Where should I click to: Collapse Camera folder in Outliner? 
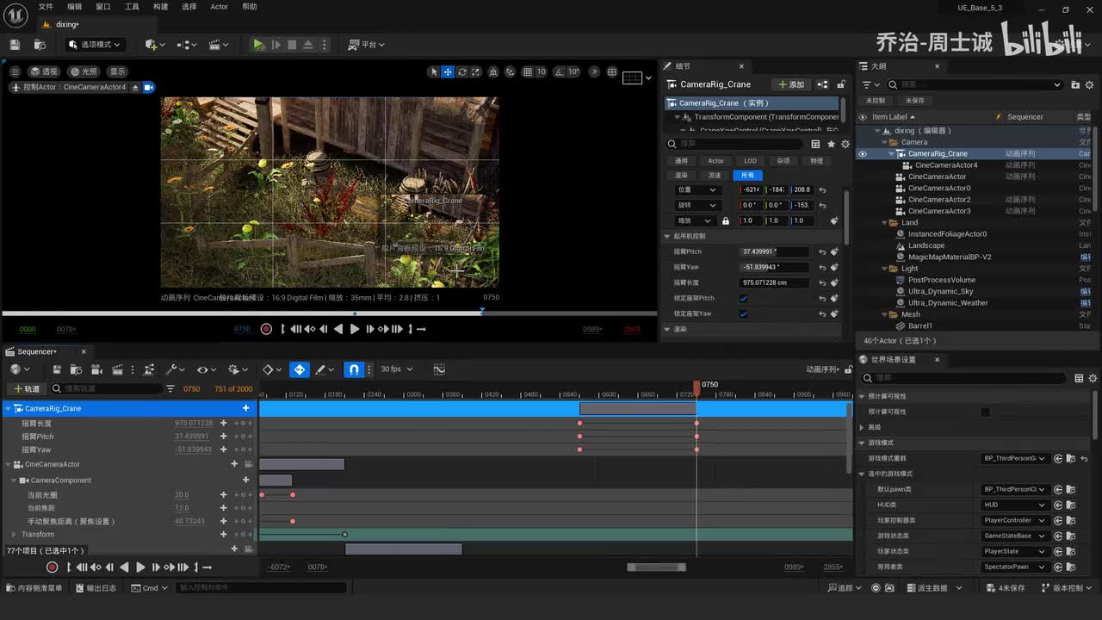click(883, 142)
